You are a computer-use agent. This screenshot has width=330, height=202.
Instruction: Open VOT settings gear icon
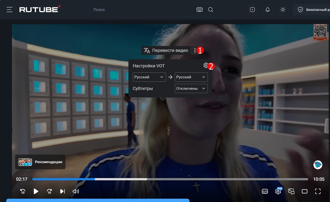[206, 65]
